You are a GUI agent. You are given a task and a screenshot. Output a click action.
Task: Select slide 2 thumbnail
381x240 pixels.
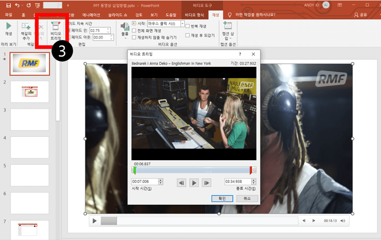tap(30, 92)
